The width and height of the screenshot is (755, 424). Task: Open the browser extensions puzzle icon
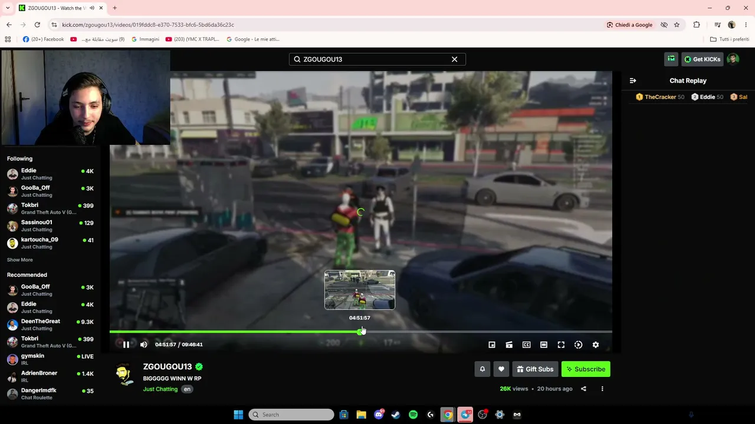(x=697, y=25)
